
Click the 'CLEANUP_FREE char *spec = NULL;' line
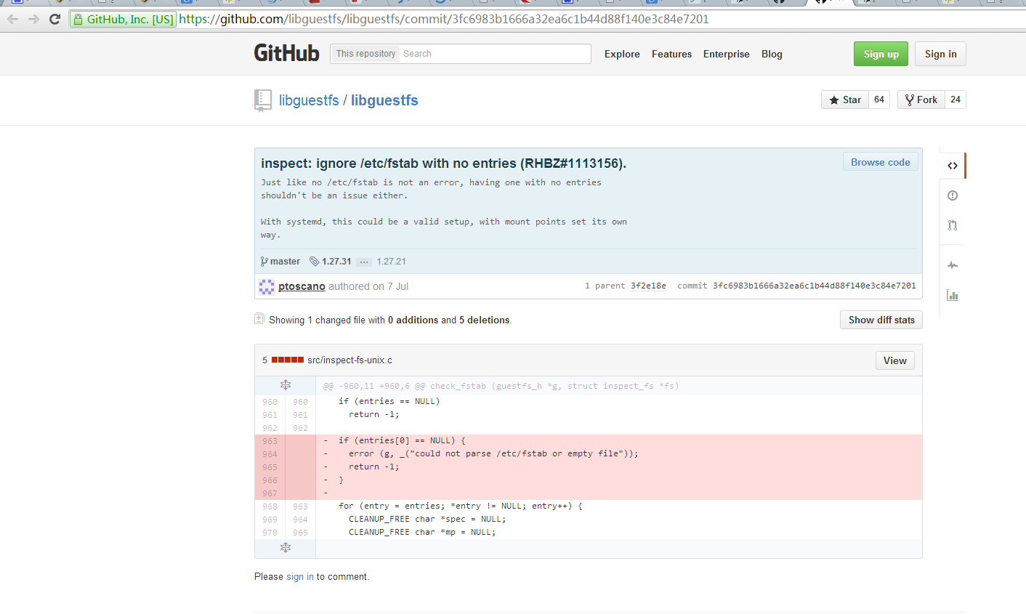point(427,519)
